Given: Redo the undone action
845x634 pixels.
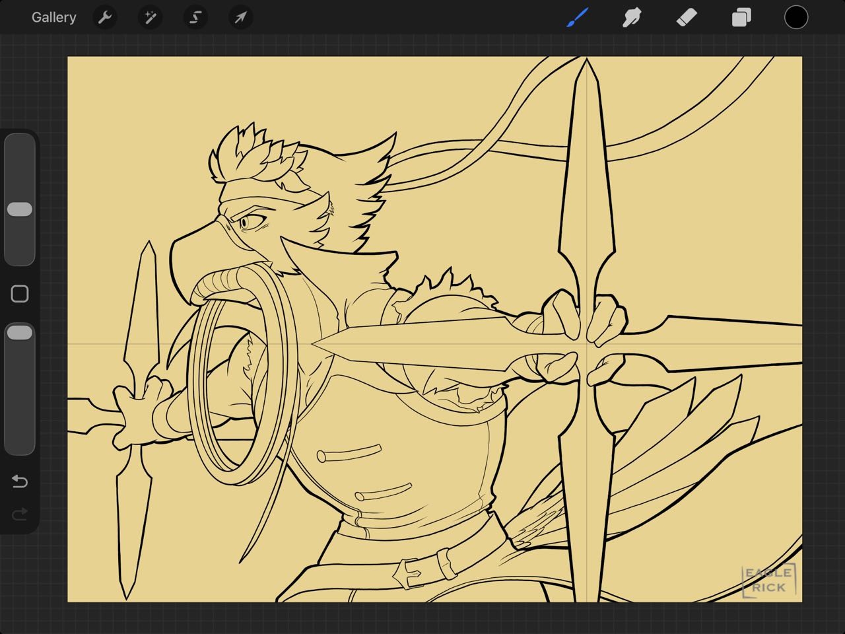Looking at the screenshot, I should (20, 513).
